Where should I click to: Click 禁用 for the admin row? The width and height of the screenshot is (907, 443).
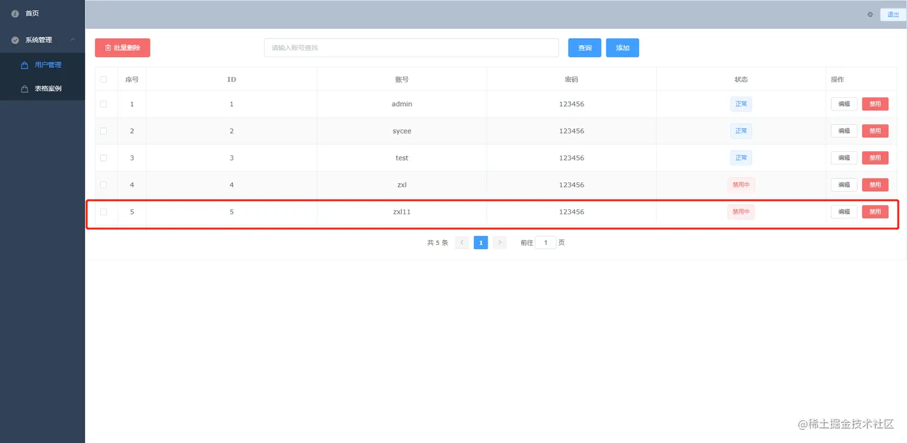(x=875, y=104)
